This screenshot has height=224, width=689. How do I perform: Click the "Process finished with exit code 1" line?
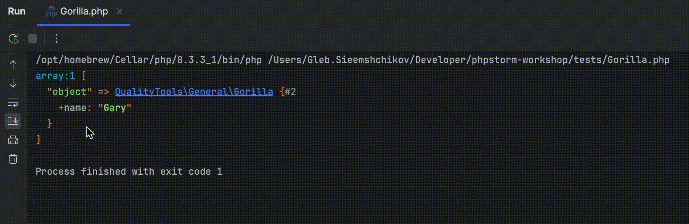pyautogui.click(x=129, y=171)
